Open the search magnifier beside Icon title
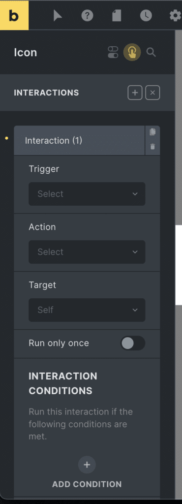The image size is (182, 504). click(x=151, y=52)
